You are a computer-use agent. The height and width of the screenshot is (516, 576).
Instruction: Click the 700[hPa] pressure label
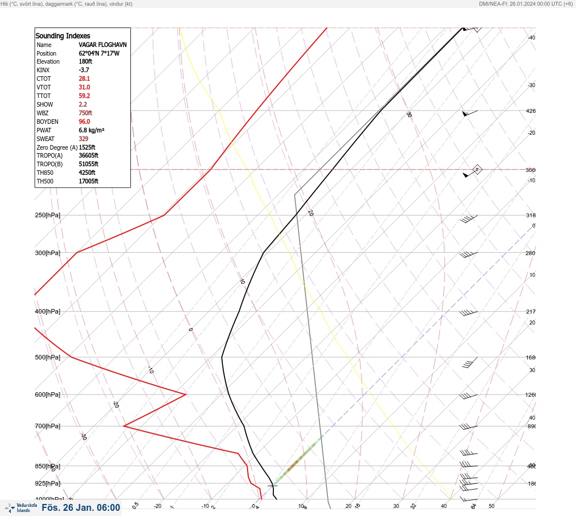coord(48,427)
